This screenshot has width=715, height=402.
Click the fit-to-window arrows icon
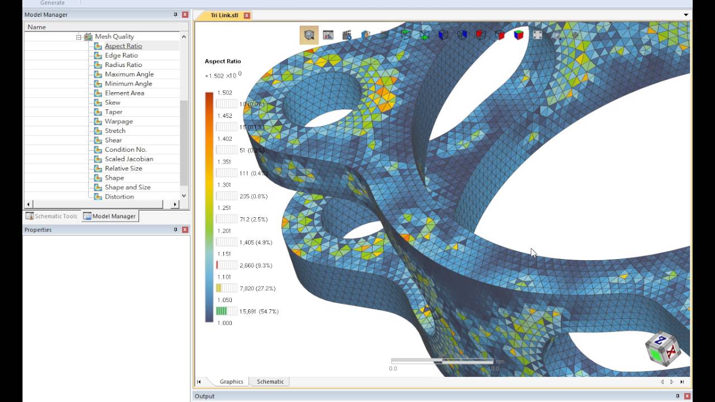point(537,35)
